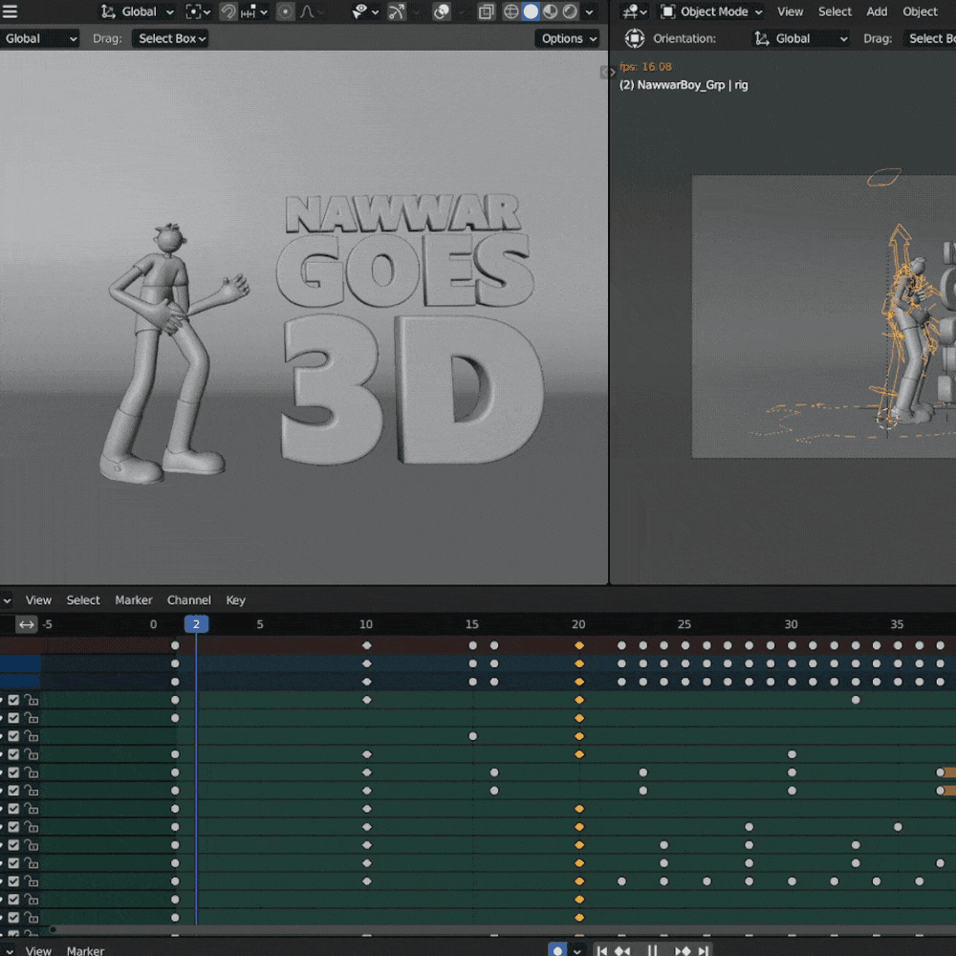Toggle the snapping magnet icon
The image size is (956, 956).
click(228, 11)
